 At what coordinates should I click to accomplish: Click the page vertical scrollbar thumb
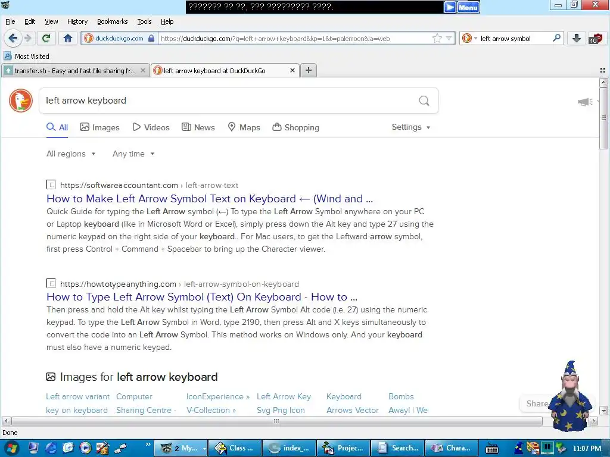click(x=603, y=118)
